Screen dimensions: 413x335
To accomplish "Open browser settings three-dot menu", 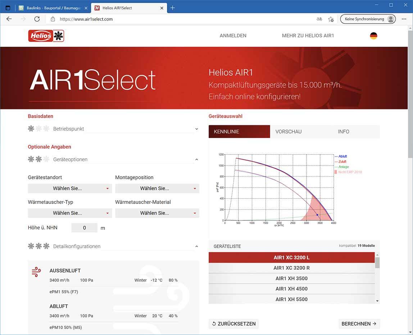I will click(x=404, y=19).
